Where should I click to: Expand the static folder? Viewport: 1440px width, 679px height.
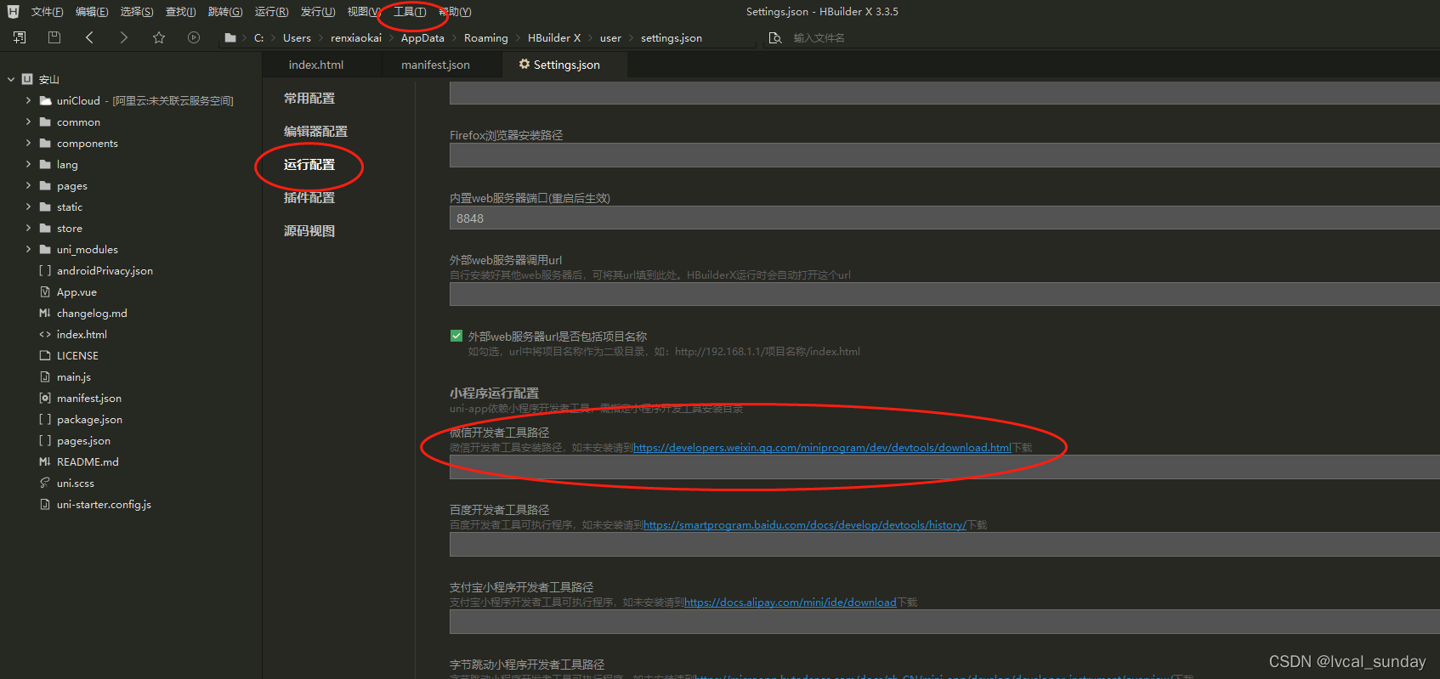[x=28, y=207]
